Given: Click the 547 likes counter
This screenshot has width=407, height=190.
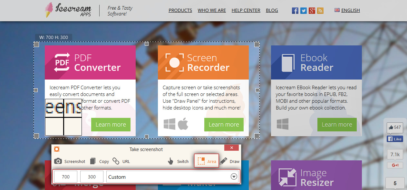Looking at the screenshot, I should (395, 128).
